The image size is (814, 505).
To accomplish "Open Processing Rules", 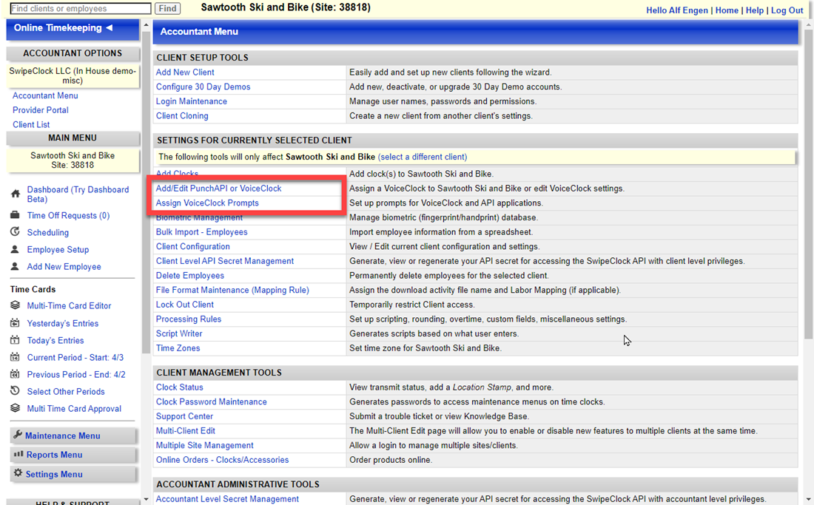I will [189, 319].
